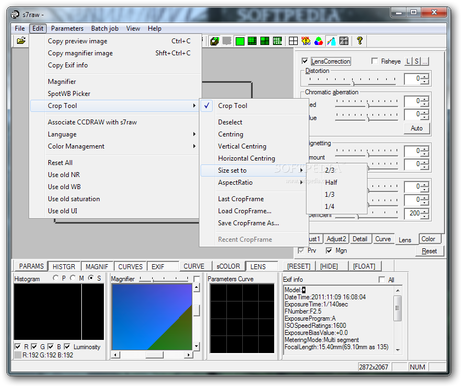The image size is (462, 387).
Task: Toggle the LensCorrection checkbox
Action: click(x=305, y=61)
